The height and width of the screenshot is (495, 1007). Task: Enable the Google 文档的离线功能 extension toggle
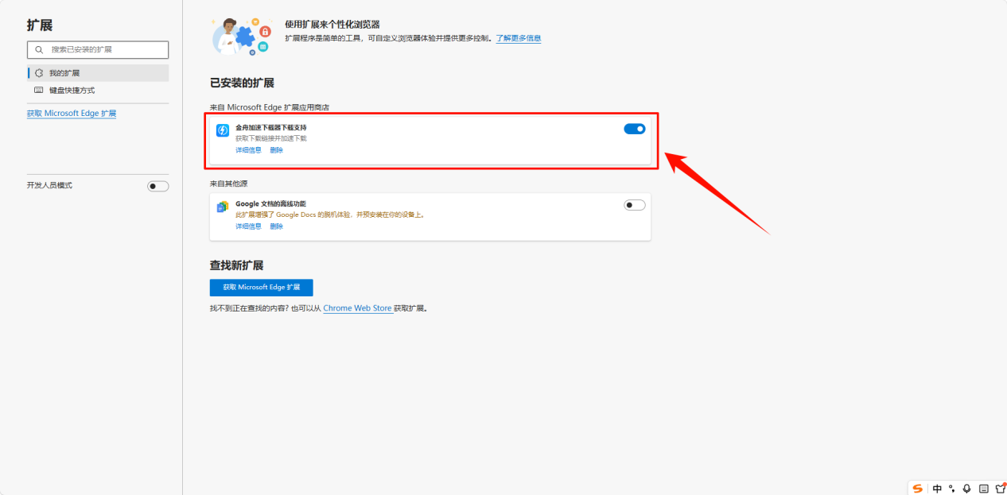click(x=634, y=205)
